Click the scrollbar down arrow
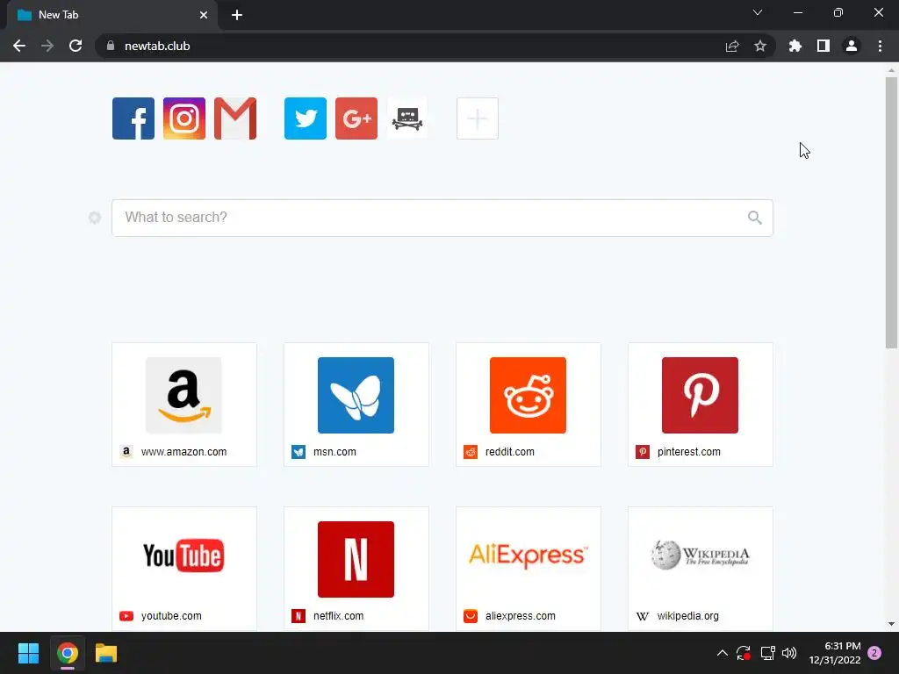This screenshot has height=674, width=899. point(891,624)
